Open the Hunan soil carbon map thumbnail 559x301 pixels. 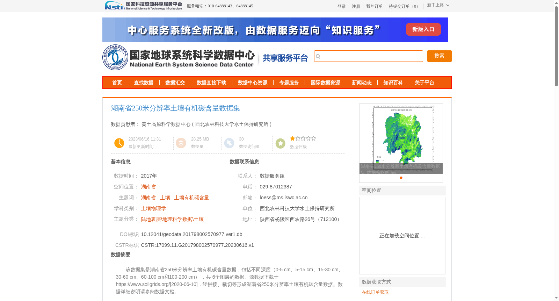point(401,138)
